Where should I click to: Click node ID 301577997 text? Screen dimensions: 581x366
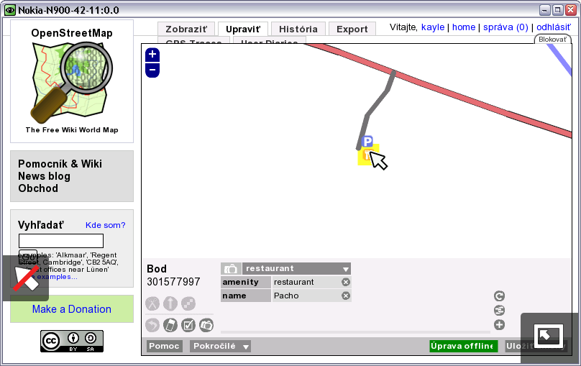173,282
